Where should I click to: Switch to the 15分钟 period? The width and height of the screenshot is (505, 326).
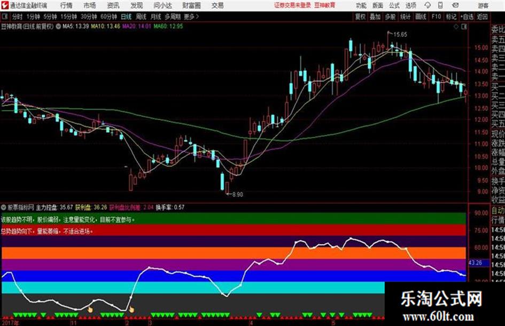click(69, 17)
